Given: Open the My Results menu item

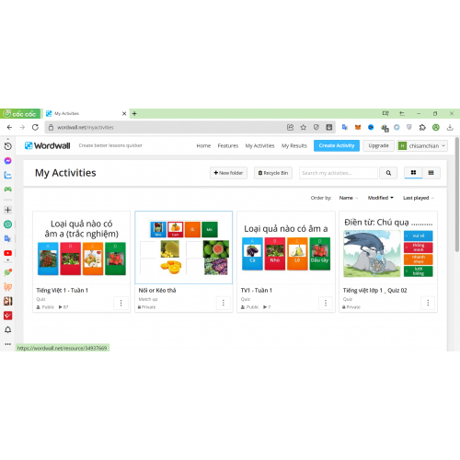Looking at the screenshot, I should [294, 145].
